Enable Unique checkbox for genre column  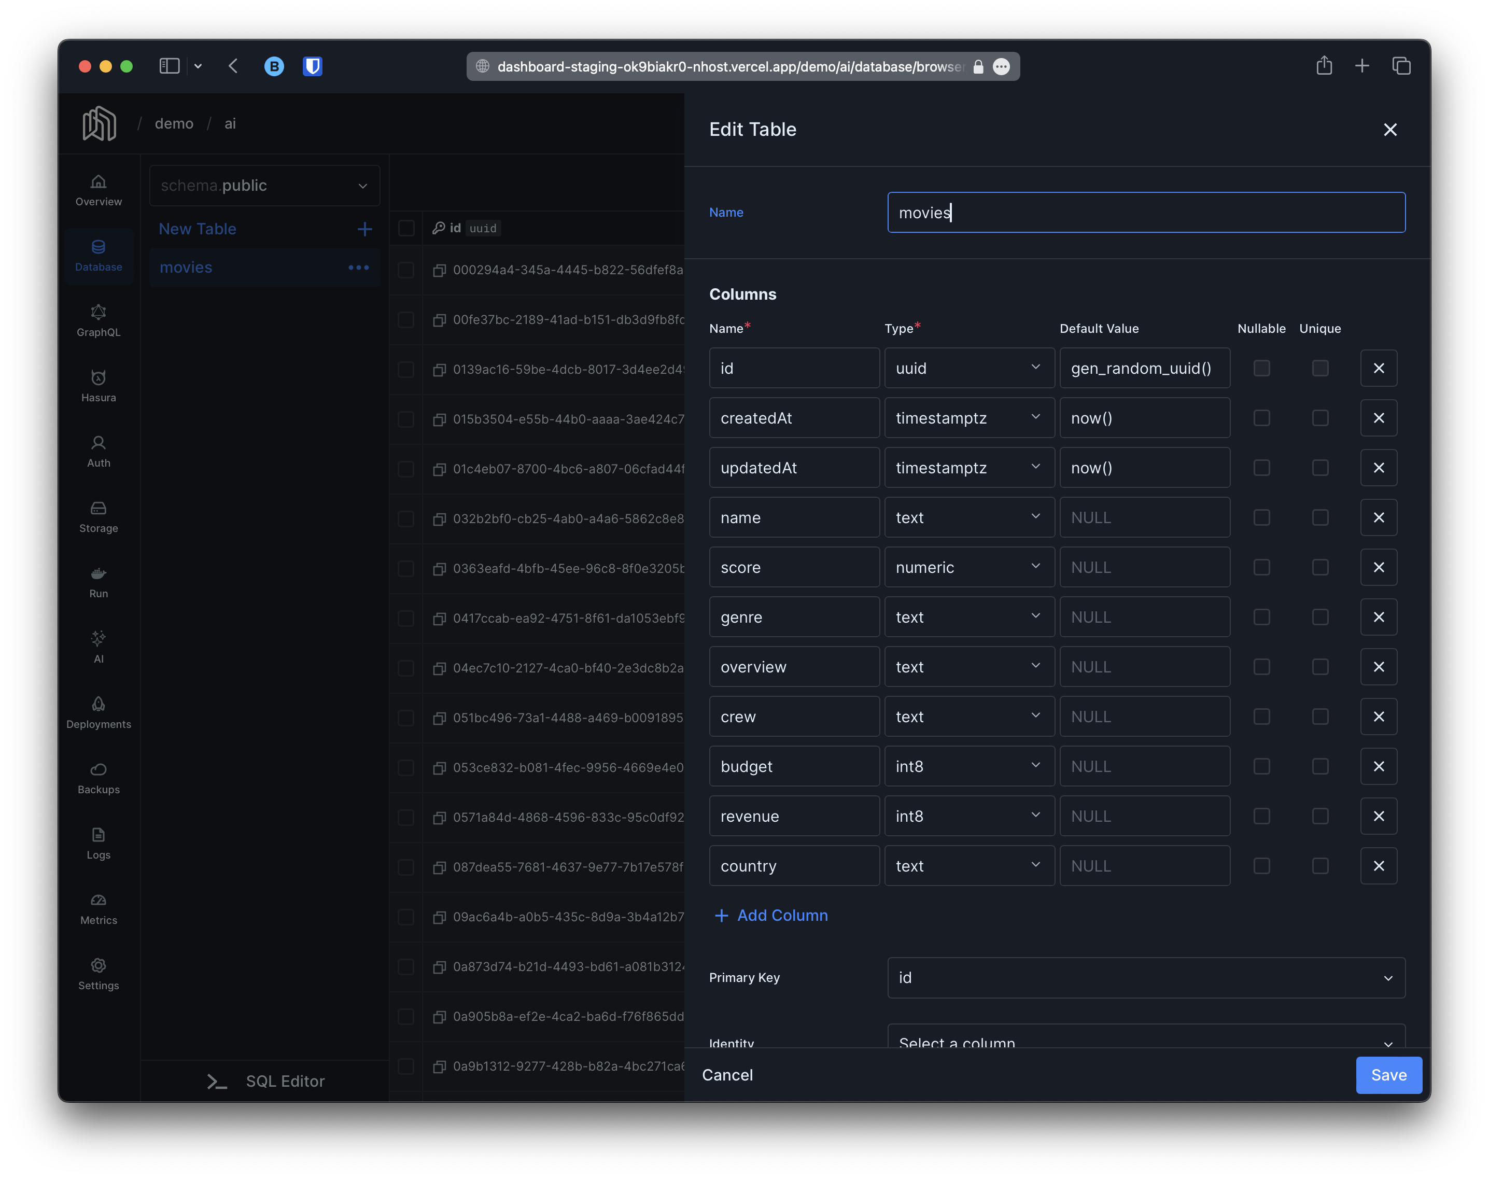(1320, 617)
